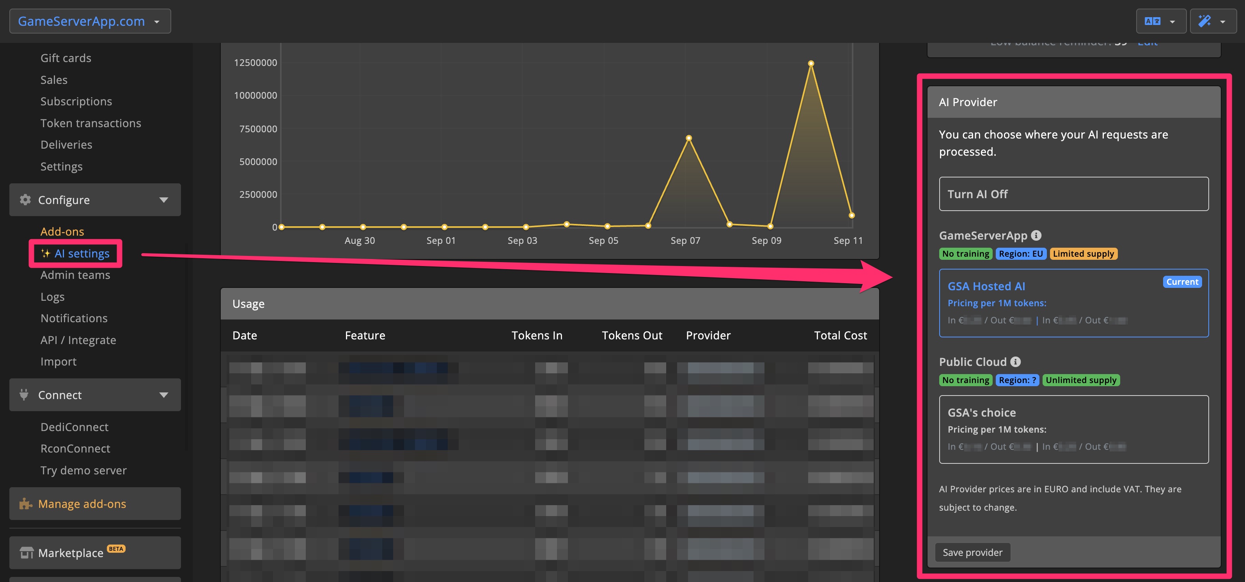Screen dimensions: 1245x582
Task: Open Add-ons link
Action: (x=62, y=232)
